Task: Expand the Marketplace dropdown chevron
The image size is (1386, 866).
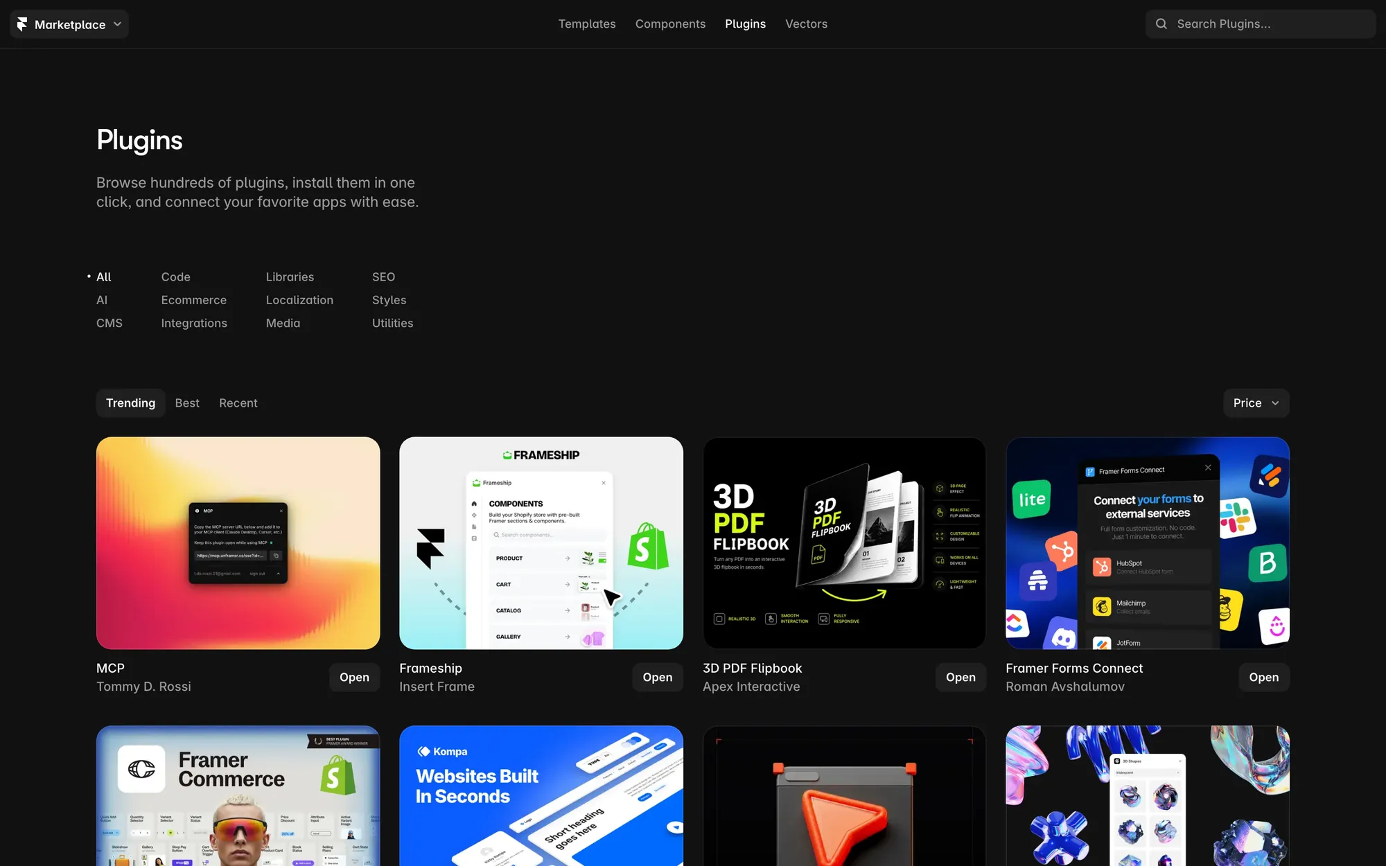Action: point(117,24)
